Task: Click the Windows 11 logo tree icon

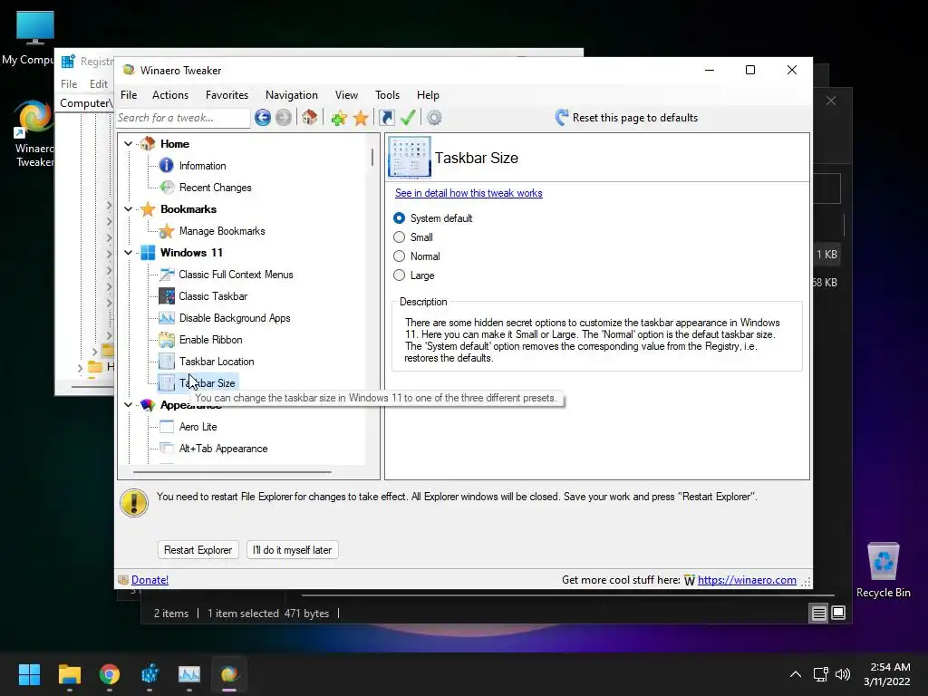Action: pyautogui.click(x=148, y=253)
